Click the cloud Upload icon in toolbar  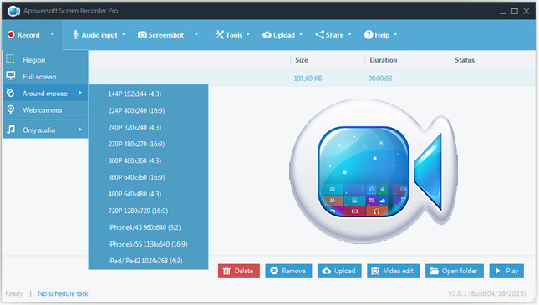click(x=267, y=35)
